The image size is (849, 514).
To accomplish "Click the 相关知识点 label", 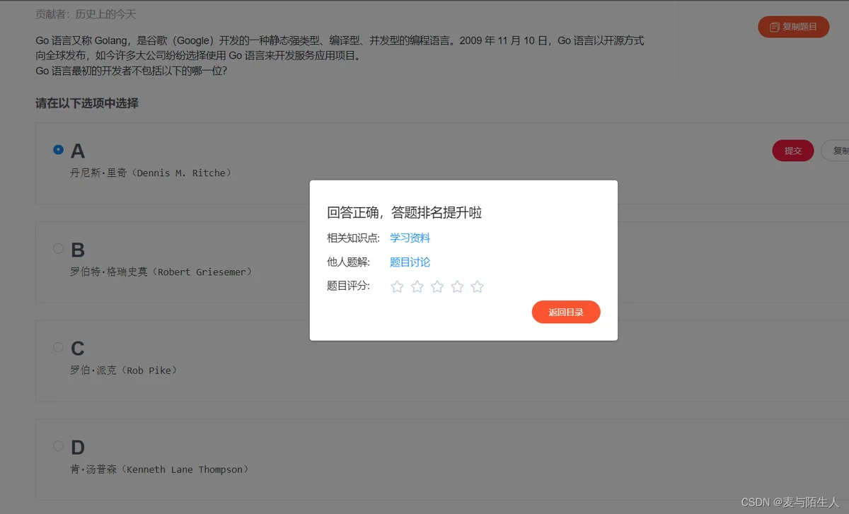I will point(354,238).
